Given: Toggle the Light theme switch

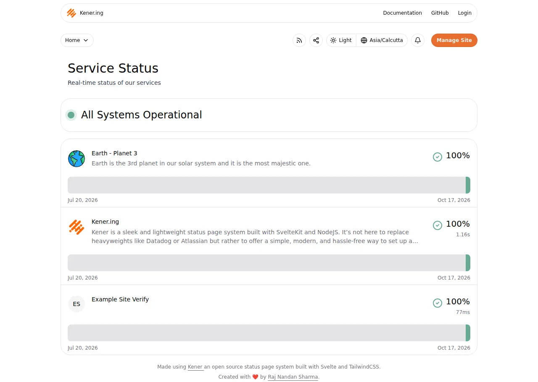Looking at the screenshot, I should point(341,40).
